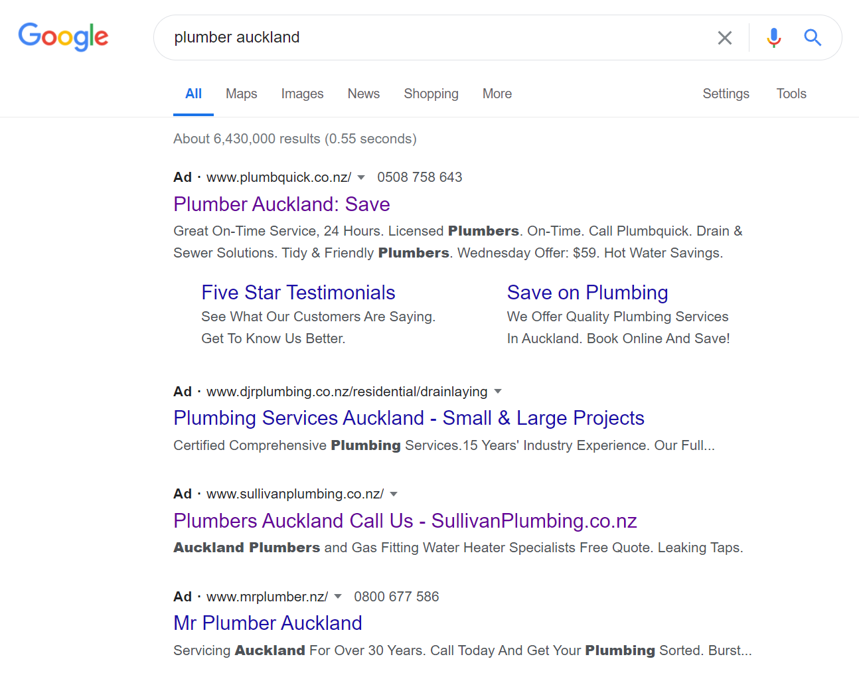Open the News results tab
This screenshot has height=679, width=859.
[364, 94]
